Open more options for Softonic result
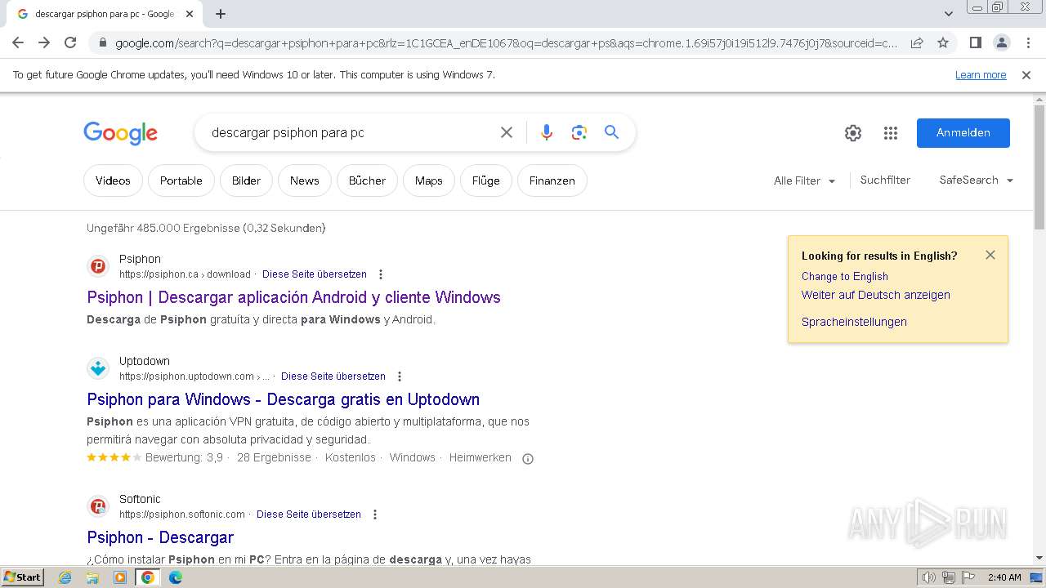Screen dimensions: 1046x588 [375, 514]
